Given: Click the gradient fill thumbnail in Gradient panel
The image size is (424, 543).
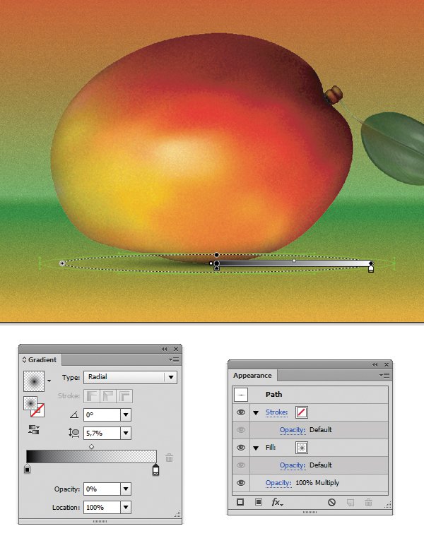Looking at the screenshot, I should 34,381.
